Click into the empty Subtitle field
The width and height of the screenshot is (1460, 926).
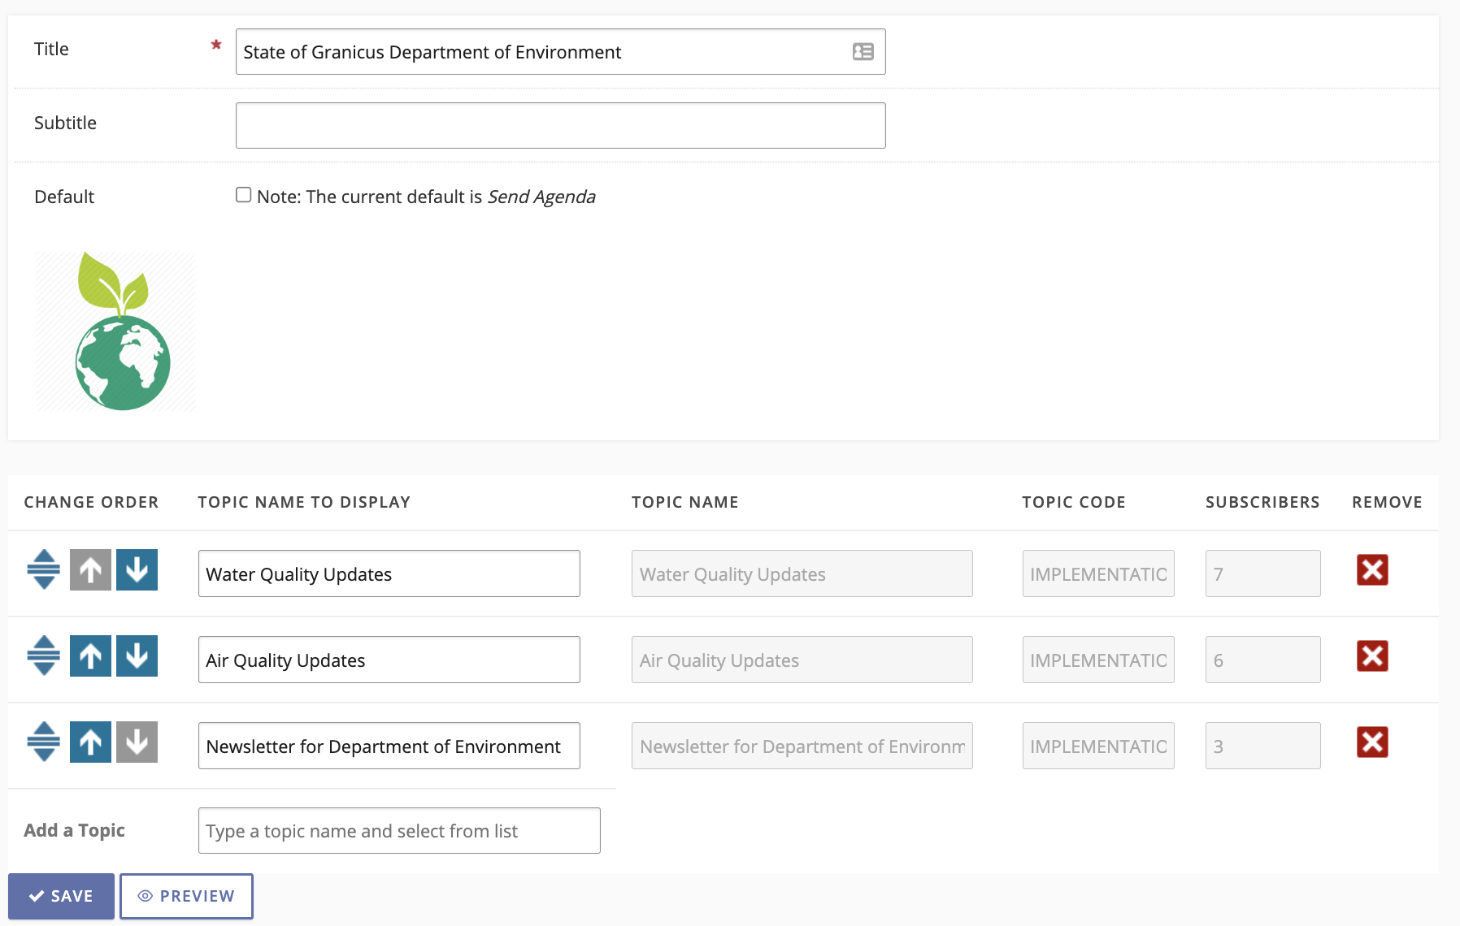click(560, 125)
